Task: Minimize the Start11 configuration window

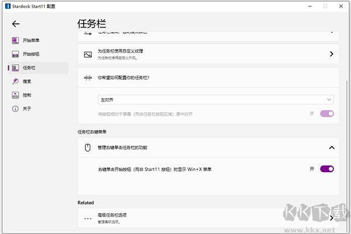Action: pos(310,6)
